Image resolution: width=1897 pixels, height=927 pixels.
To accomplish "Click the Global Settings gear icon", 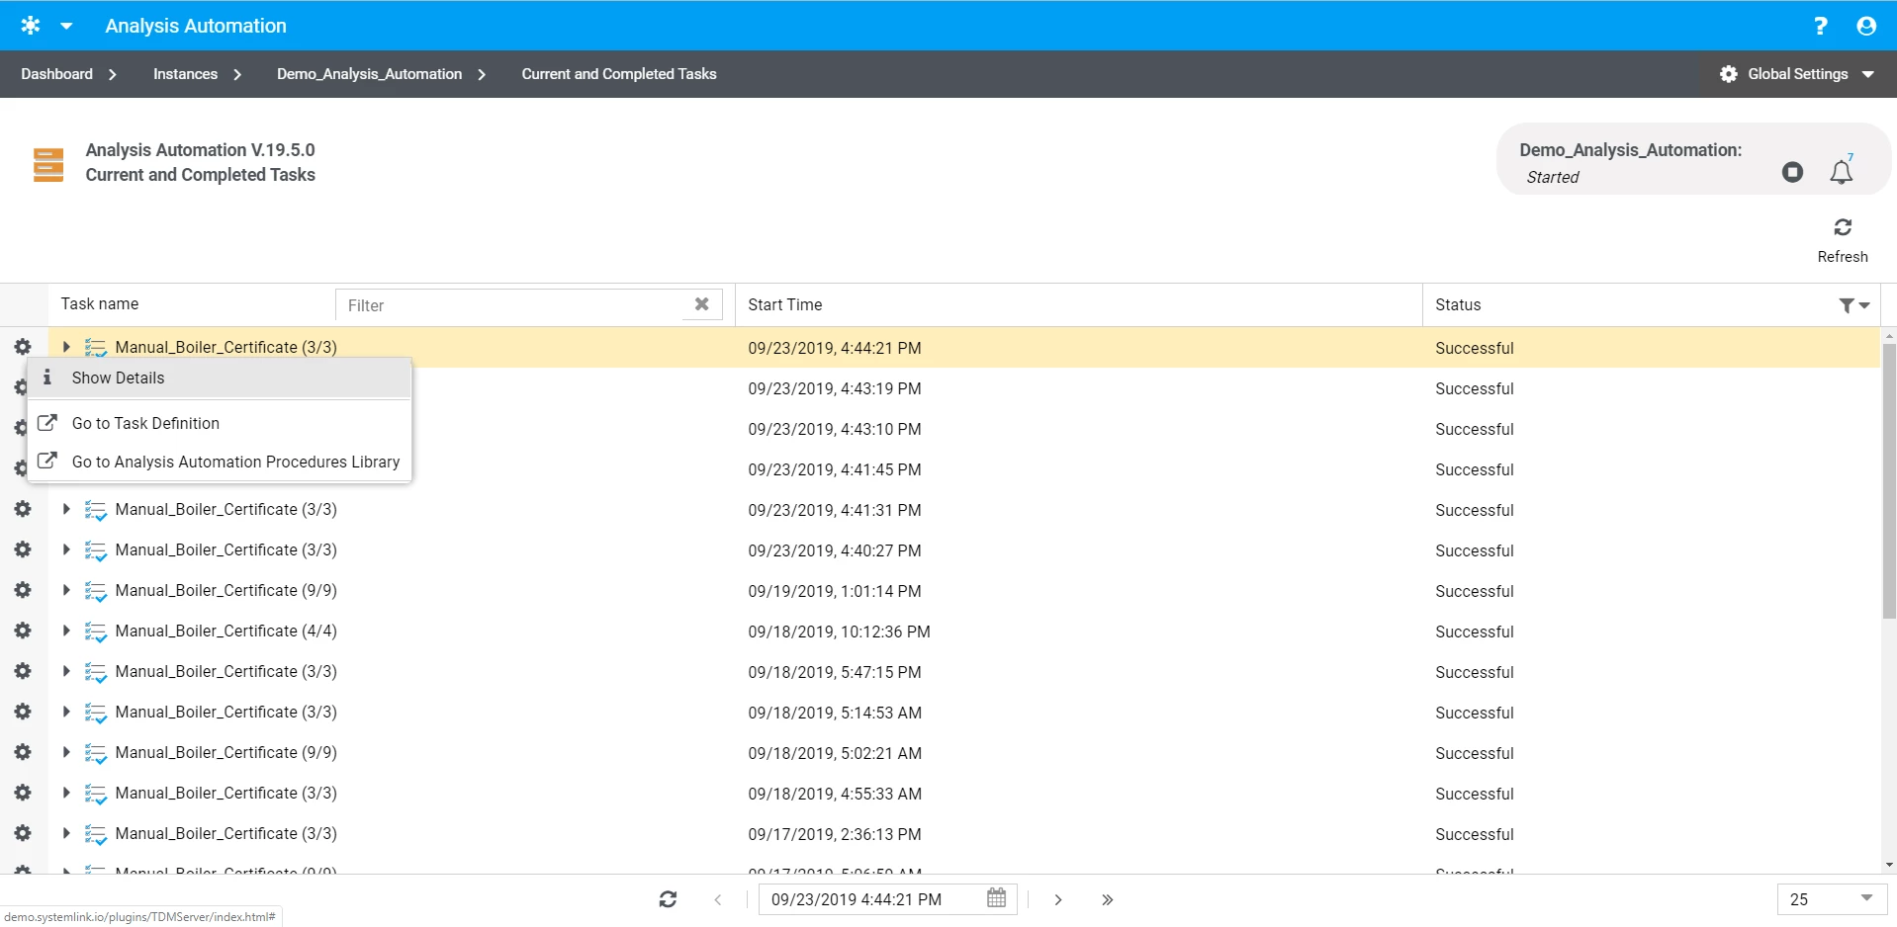I will click(x=1728, y=74).
